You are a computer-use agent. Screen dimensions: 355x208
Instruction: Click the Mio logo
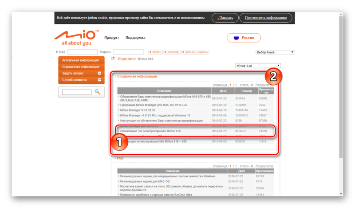76,38
